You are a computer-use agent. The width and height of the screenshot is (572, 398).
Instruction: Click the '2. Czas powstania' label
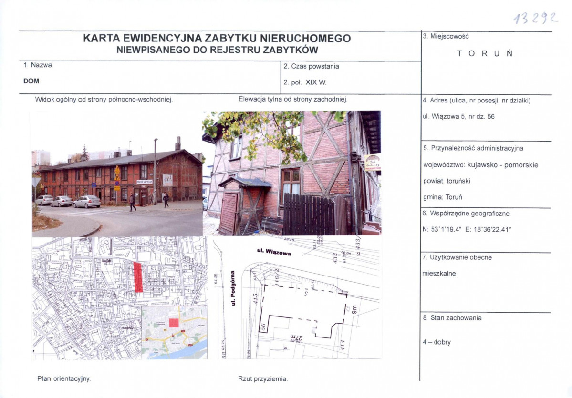click(x=311, y=66)
